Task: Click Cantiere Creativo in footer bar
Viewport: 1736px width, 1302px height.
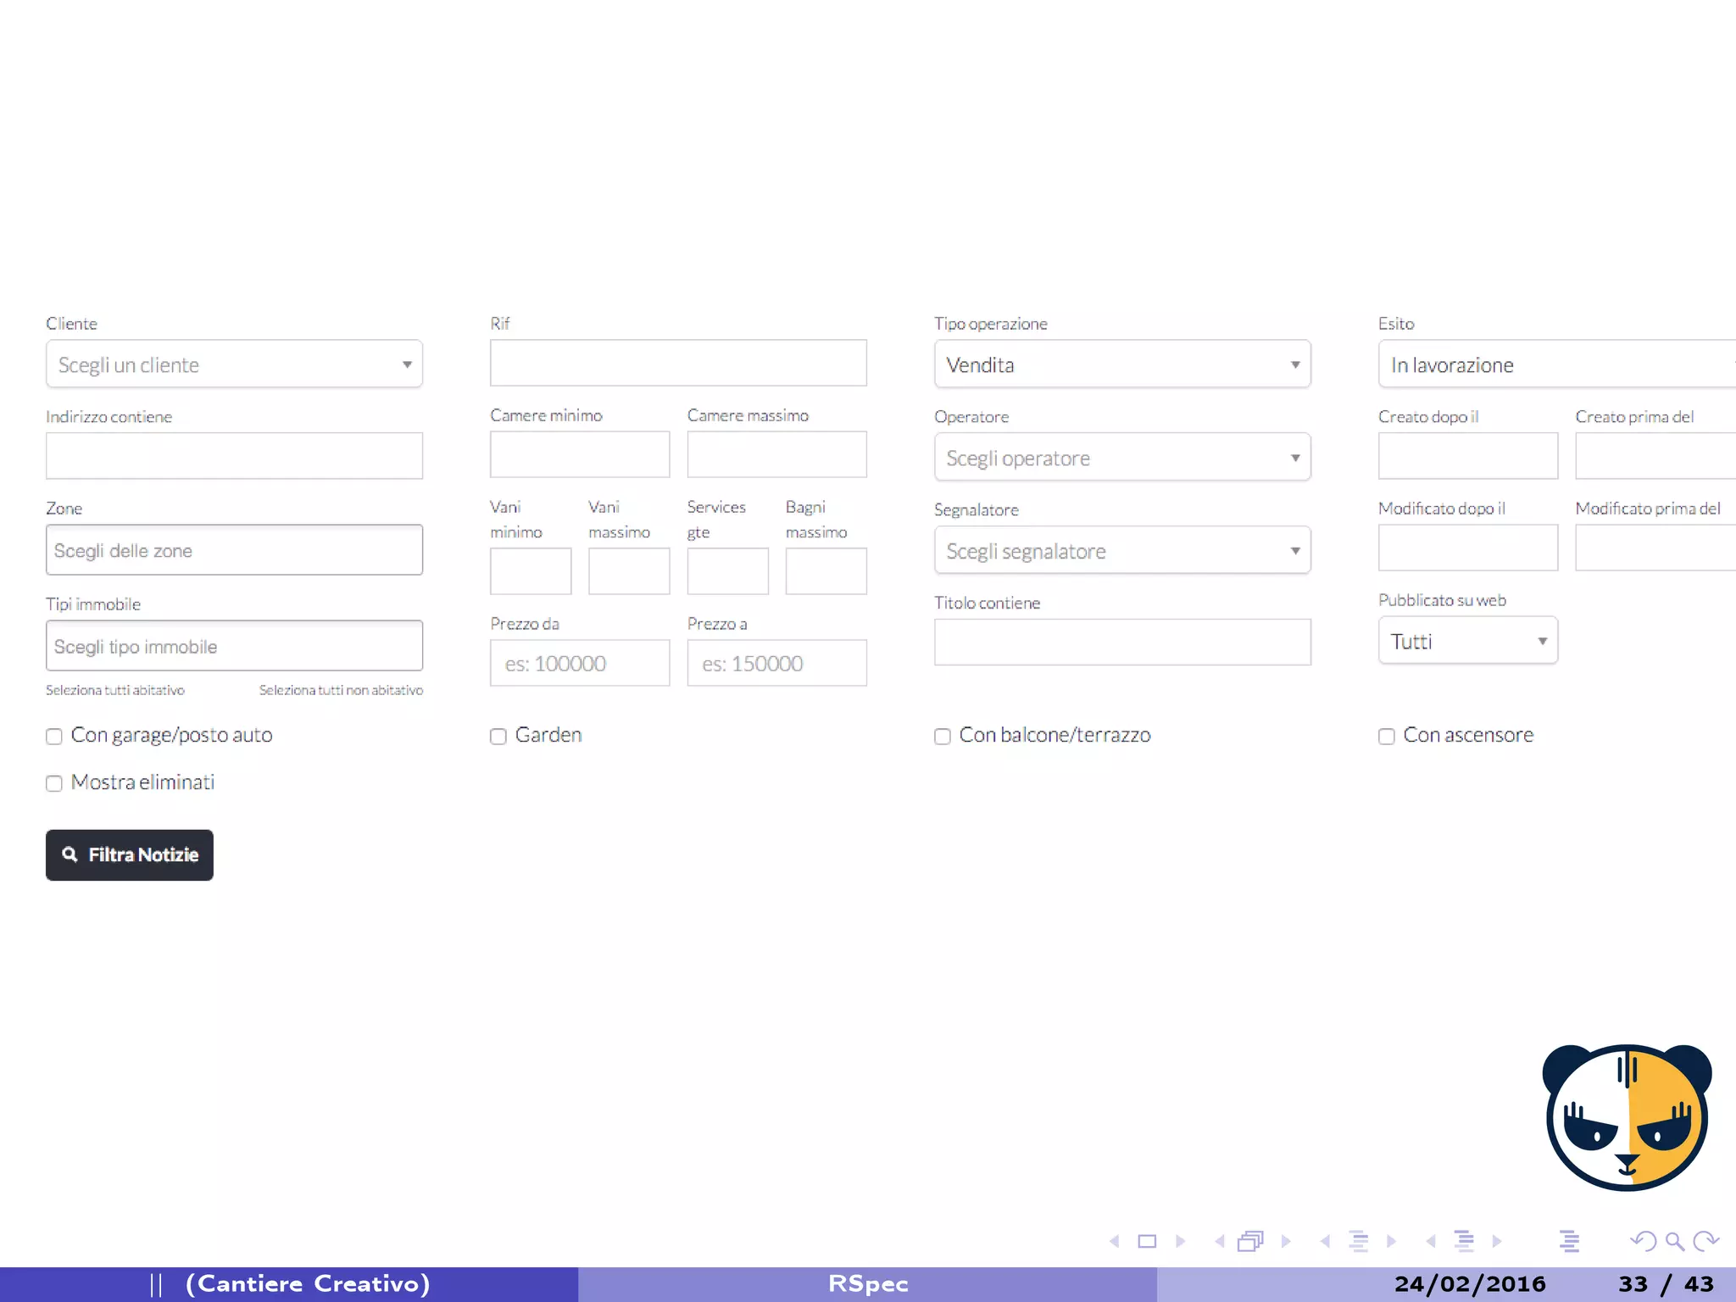Action: (308, 1284)
